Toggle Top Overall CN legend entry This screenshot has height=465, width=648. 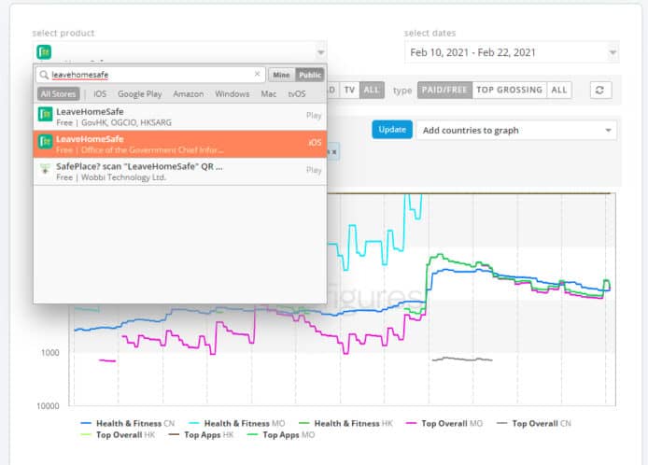tap(533, 423)
